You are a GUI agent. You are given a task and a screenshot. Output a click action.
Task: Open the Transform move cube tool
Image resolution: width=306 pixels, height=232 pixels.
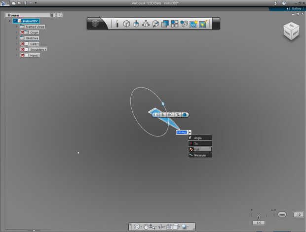[x=146, y=24]
